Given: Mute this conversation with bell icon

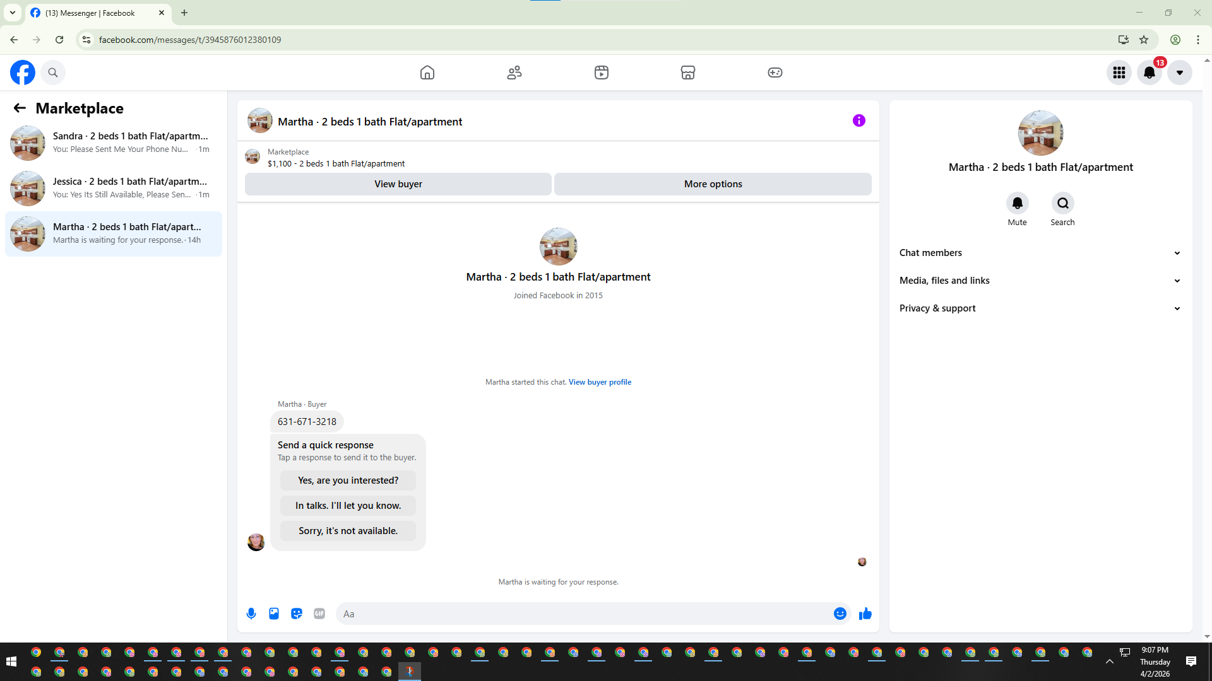Looking at the screenshot, I should tap(1018, 203).
